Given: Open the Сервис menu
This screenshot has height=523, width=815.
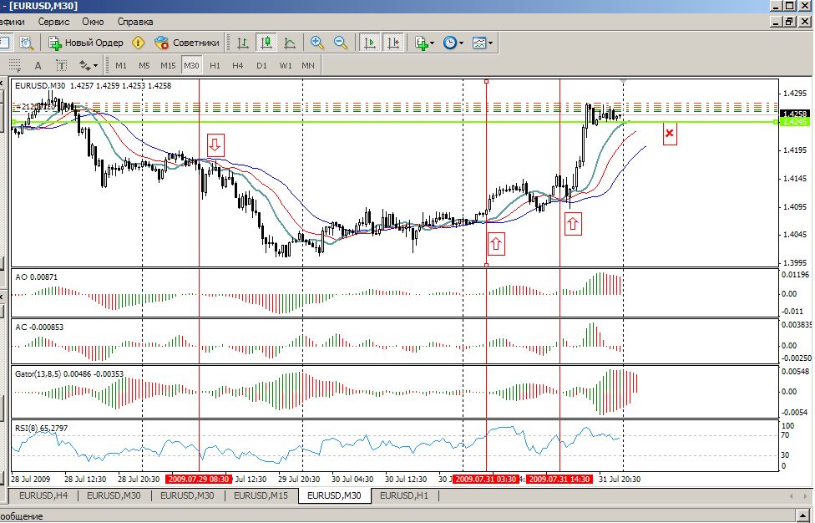Looking at the screenshot, I should (53, 22).
